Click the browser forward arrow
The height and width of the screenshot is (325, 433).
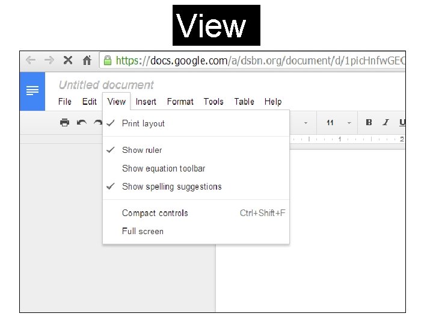[49, 60]
